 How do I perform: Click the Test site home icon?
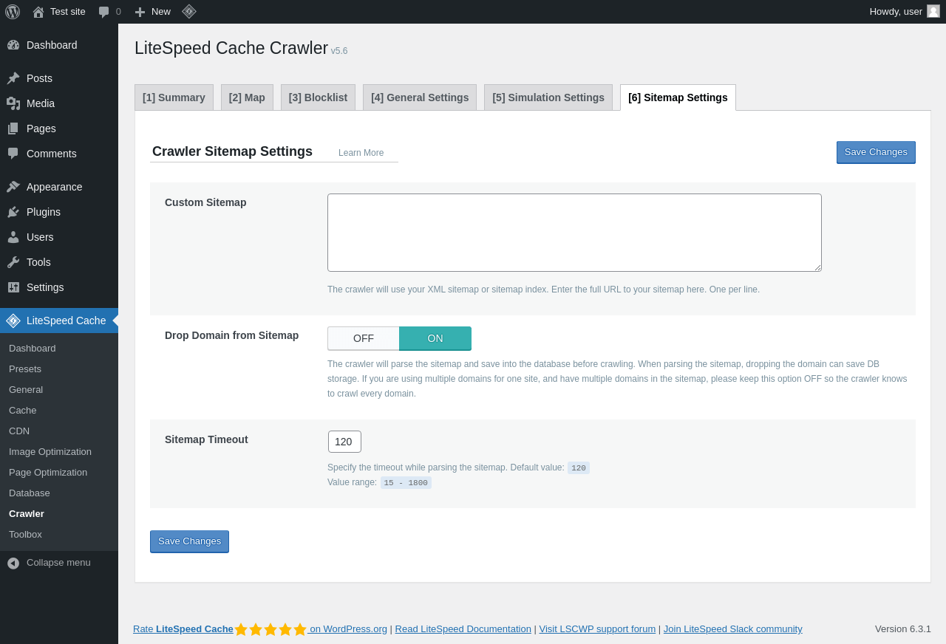click(38, 12)
